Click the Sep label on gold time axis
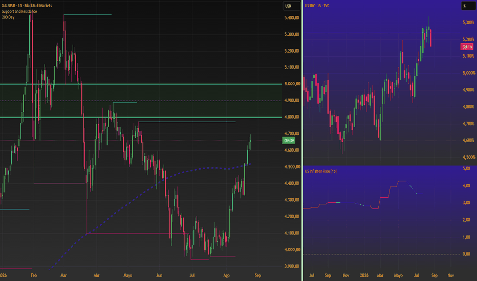Screen dimensions: 477x281 point(257,275)
